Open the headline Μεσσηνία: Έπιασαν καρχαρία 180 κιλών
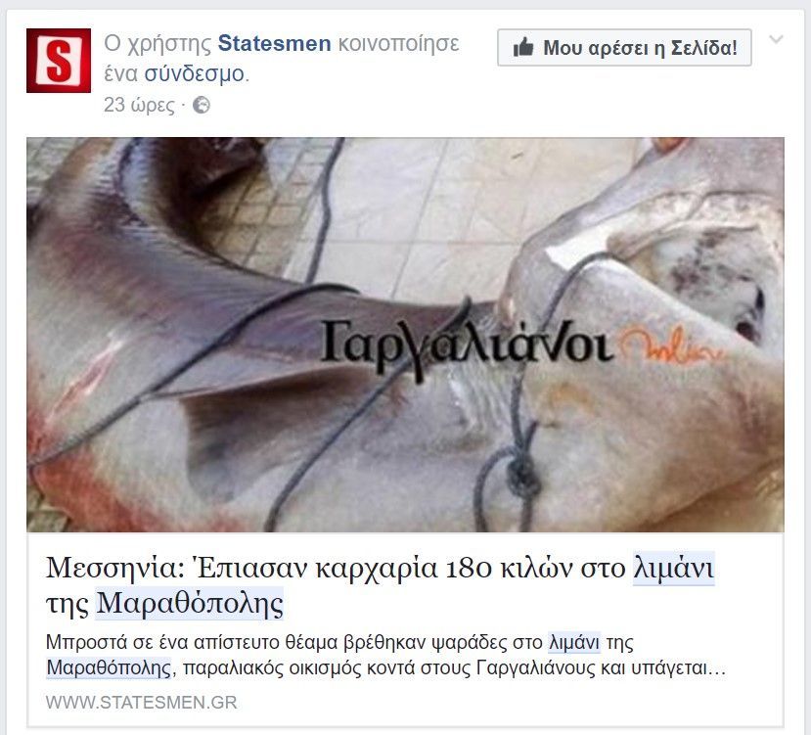Viewport: 811px width, 735px height. pos(380,585)
